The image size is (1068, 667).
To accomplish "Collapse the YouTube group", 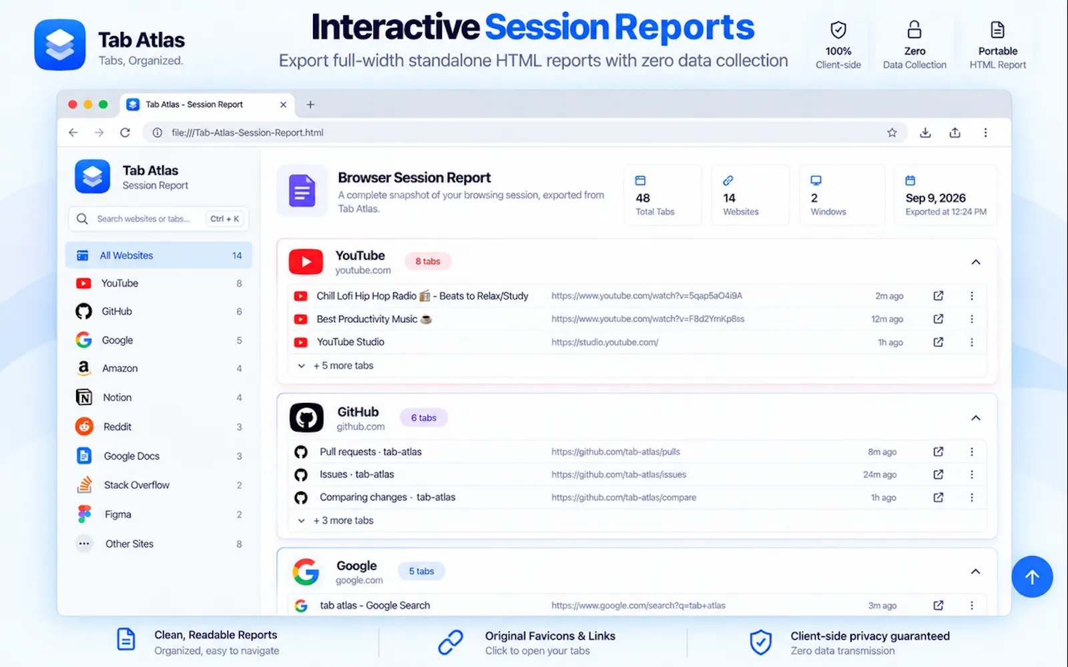I will coord(975,262).
